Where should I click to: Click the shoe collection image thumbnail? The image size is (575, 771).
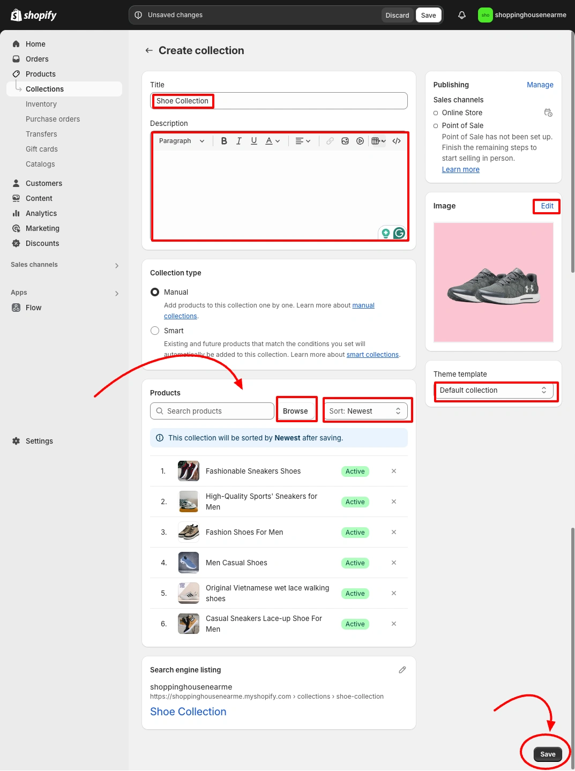click(493, 282)
